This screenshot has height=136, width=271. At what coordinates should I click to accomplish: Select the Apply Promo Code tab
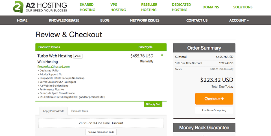coord(54,111)
